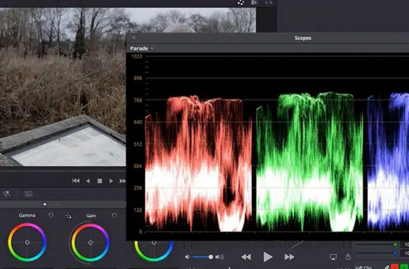Click the color bars icon in palette toolbar

[x=29, y=194]
